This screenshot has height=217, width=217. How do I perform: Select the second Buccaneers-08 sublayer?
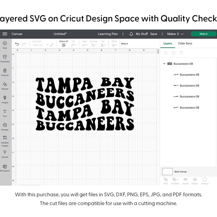[x=186, y=86]
